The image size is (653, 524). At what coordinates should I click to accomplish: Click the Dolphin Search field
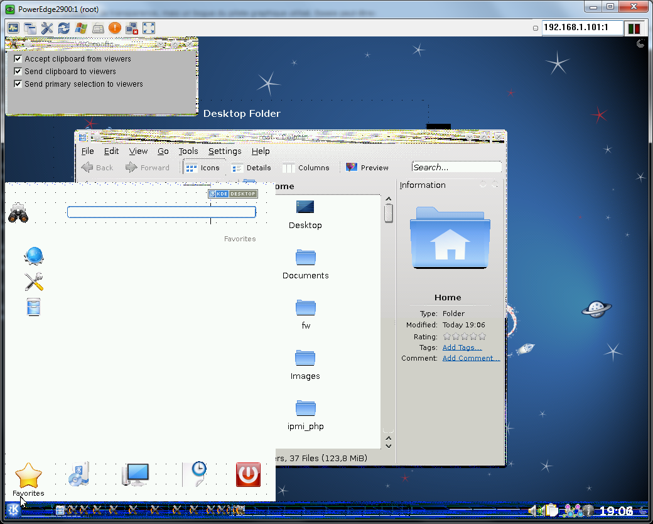click(456, 167)
